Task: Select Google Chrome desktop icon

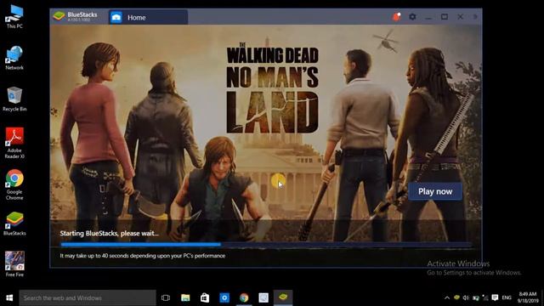Action: [x=14, y=184]
